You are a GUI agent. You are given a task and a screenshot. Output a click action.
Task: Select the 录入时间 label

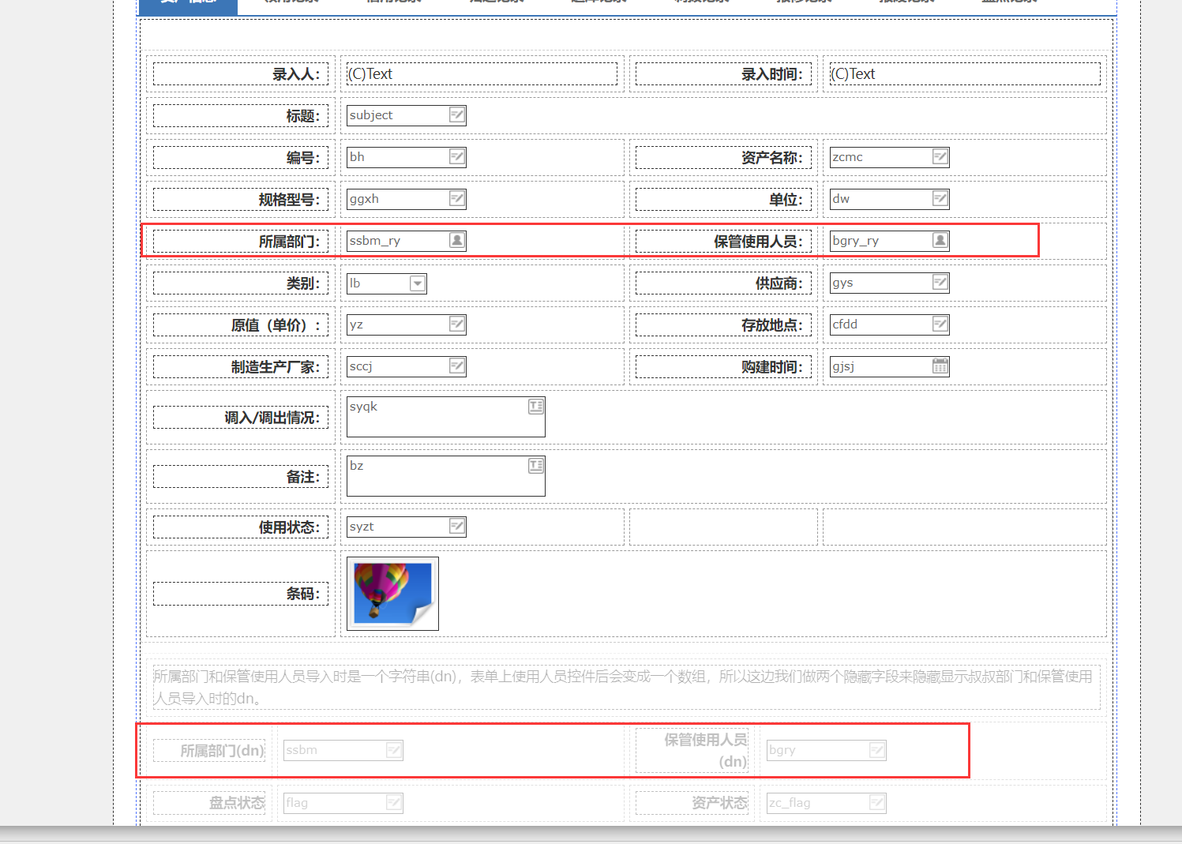(723, 74)
